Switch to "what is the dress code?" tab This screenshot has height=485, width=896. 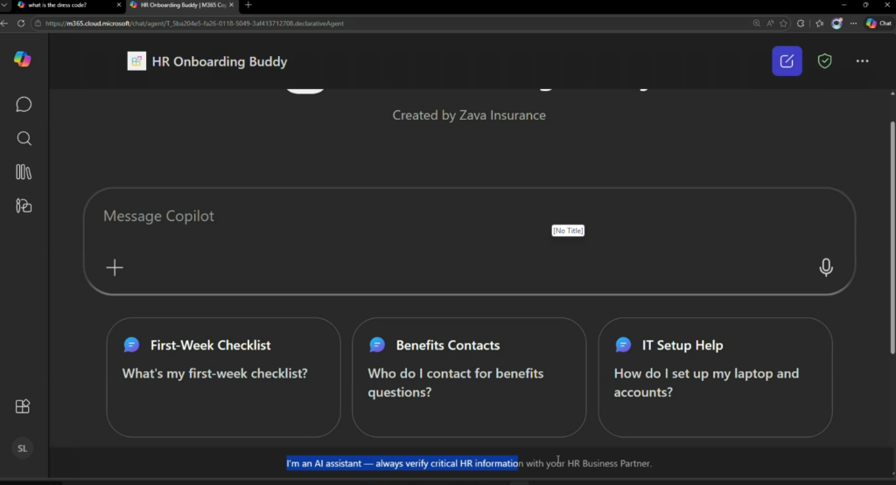click(66, 5)
